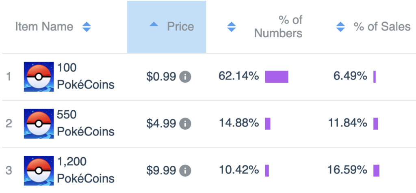Sort by % of Numbers arrows
This screenshot has width=416, height=193.
pyautogui.click(x=232, y=27)
